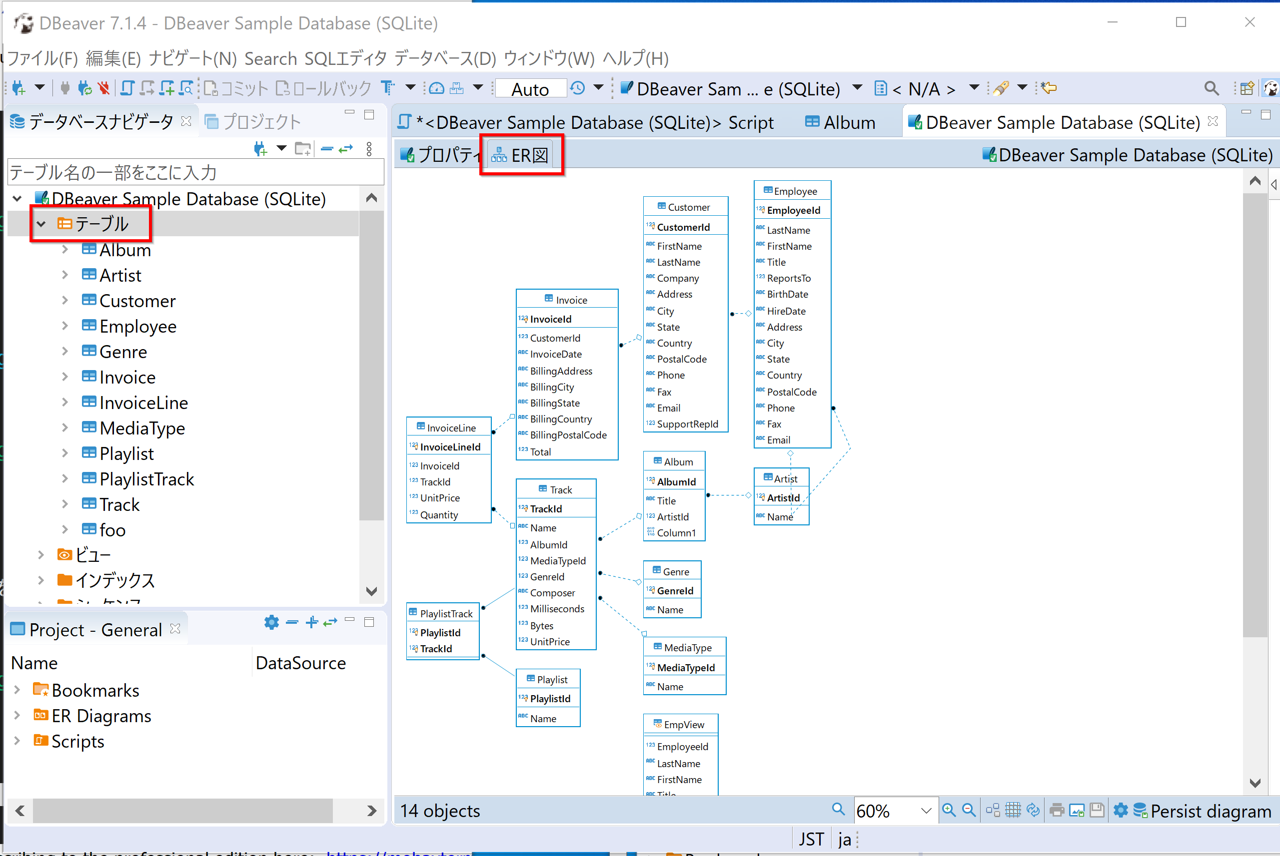Click the Auto commit mode field

[530, 89]
